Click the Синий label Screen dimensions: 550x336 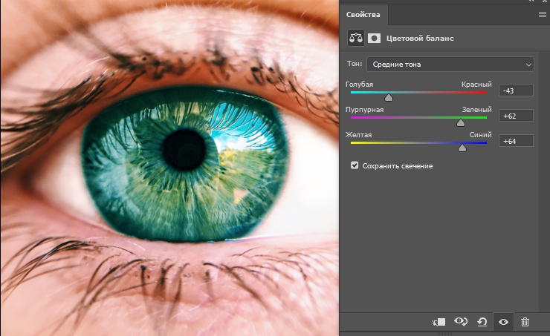click(x=481, y=135)
